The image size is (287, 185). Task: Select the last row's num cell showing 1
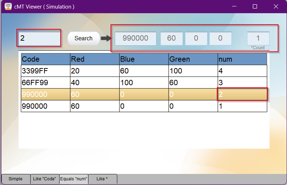pyautogui.click(x=242, y=106)
